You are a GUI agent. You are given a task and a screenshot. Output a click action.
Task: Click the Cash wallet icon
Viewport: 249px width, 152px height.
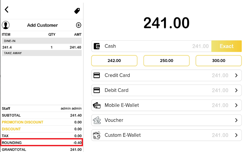coord(97,46)
